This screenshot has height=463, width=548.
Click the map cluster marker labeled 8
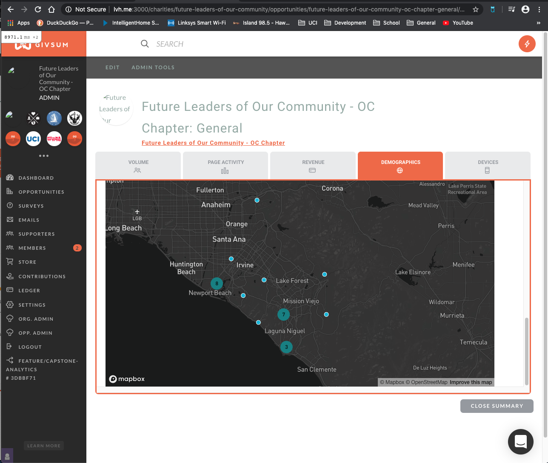point(217,283)
